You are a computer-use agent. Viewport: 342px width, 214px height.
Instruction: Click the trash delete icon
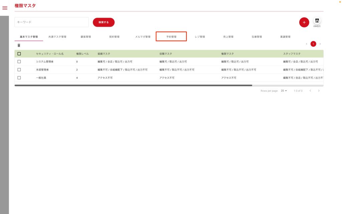click(19, 45)
